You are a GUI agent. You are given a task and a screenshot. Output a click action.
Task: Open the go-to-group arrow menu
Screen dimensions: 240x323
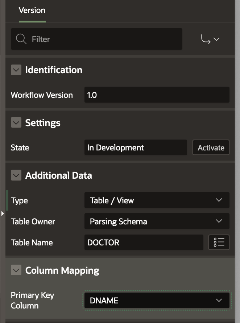210,39
